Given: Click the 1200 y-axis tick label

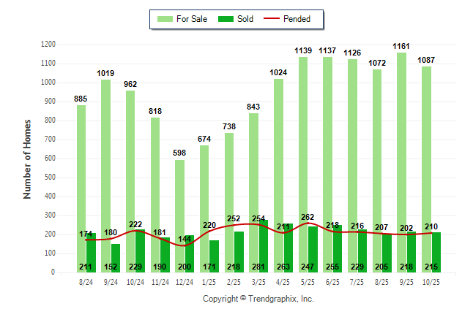Looking at the screenshot, I should tap(48, 45).
